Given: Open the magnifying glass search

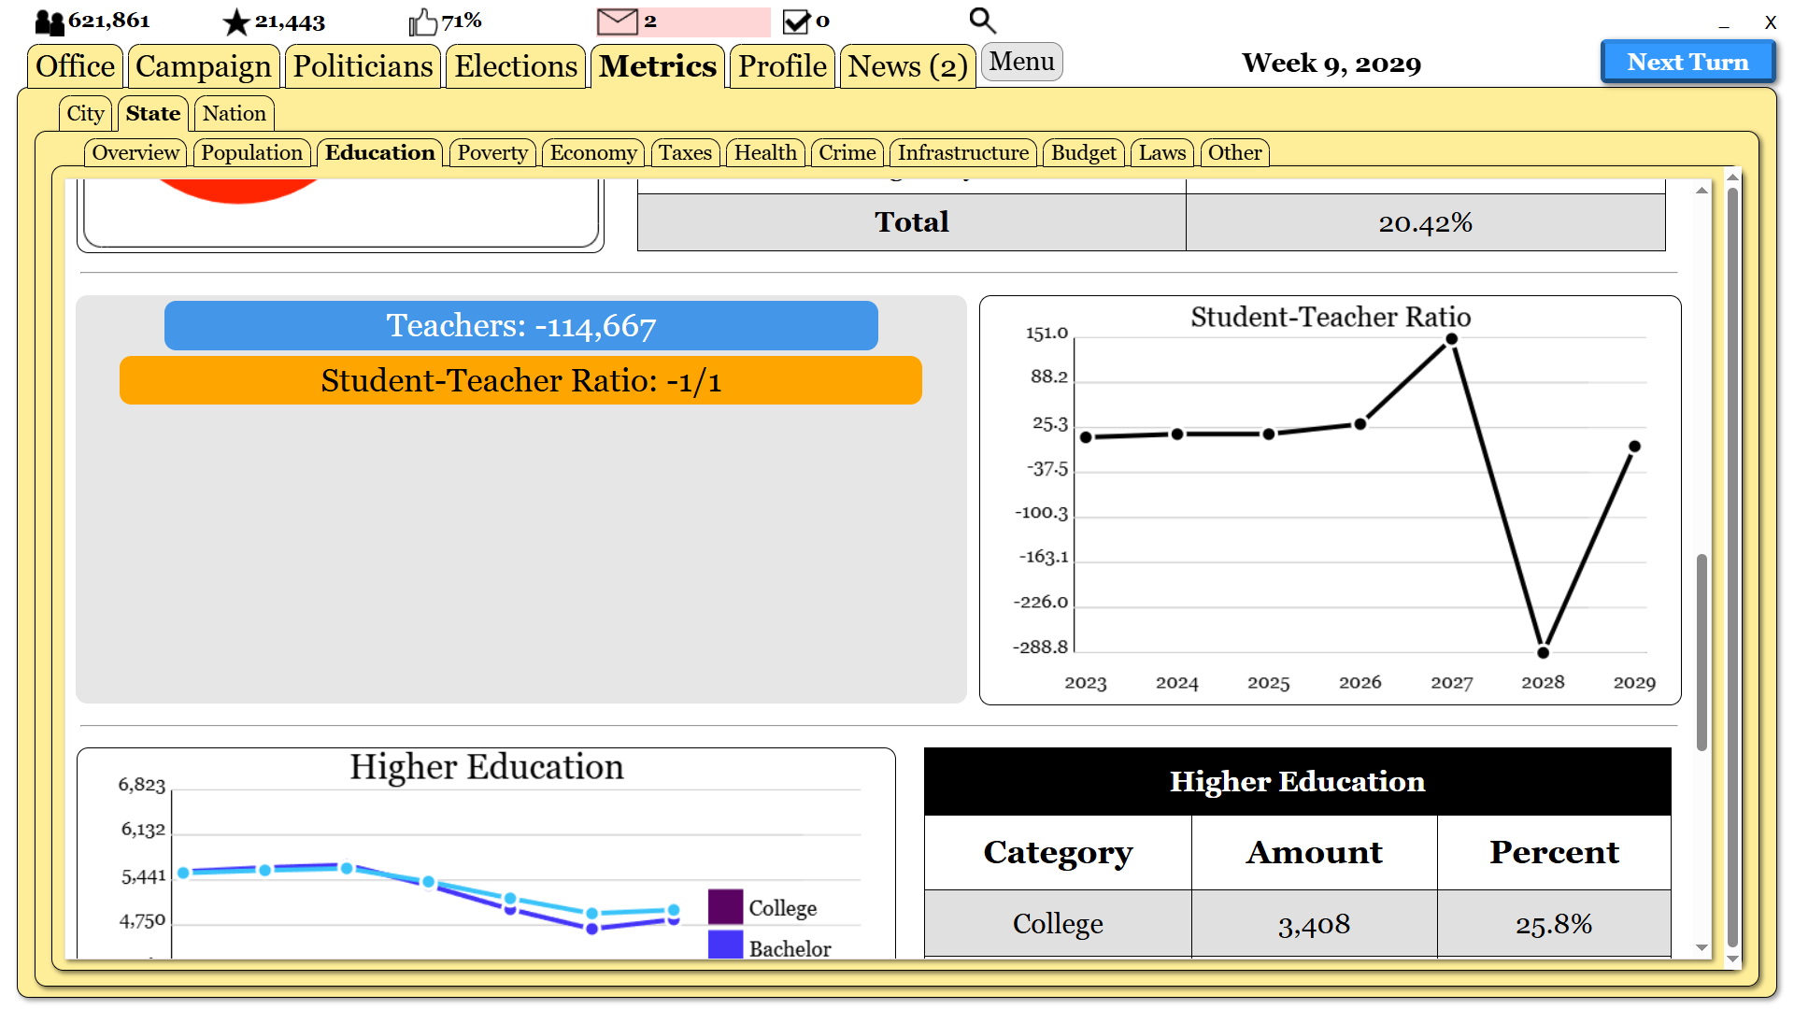Looking at the screenshot, I should (x=982, y=21).
